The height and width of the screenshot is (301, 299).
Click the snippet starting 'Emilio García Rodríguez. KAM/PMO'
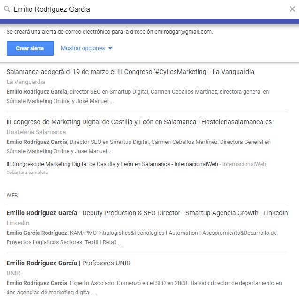(142, 238)
